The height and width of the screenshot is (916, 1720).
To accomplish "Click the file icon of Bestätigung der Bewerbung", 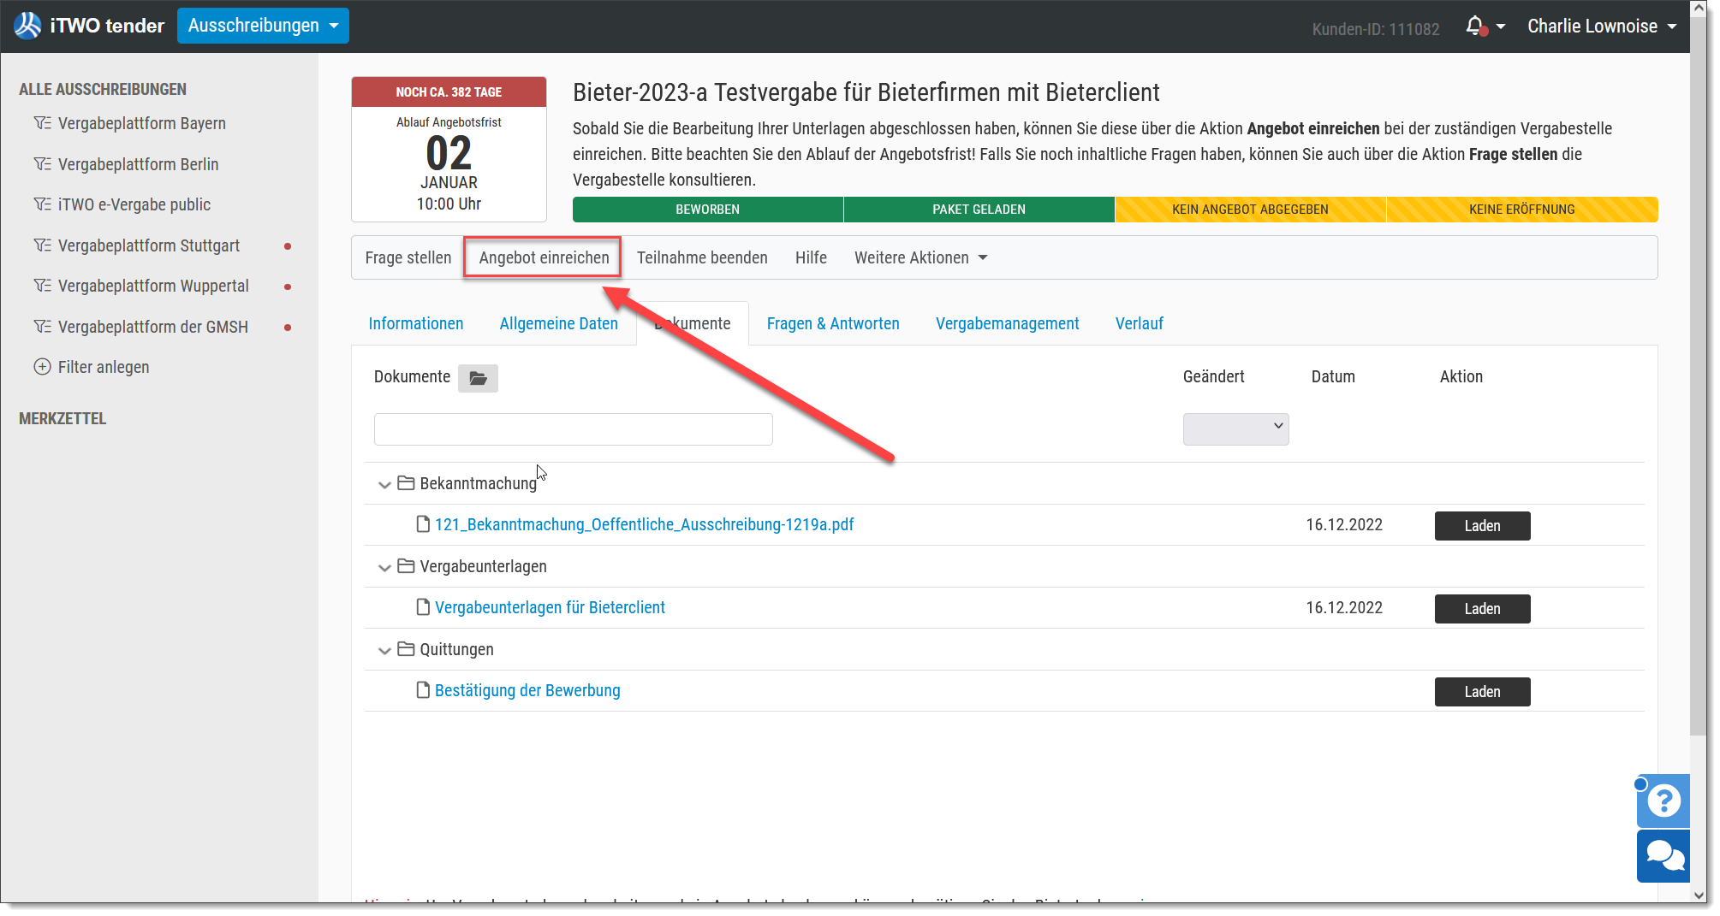I will (423, 690).
